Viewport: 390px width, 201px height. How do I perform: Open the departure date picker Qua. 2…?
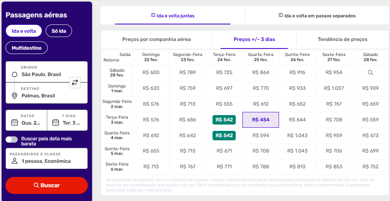click(x=26, y=120)
